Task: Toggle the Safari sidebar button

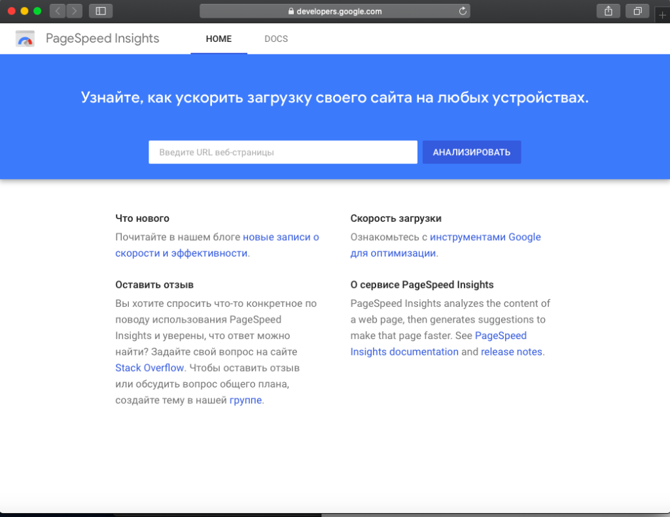Action: pyautogui.click(x=101, y=11)
